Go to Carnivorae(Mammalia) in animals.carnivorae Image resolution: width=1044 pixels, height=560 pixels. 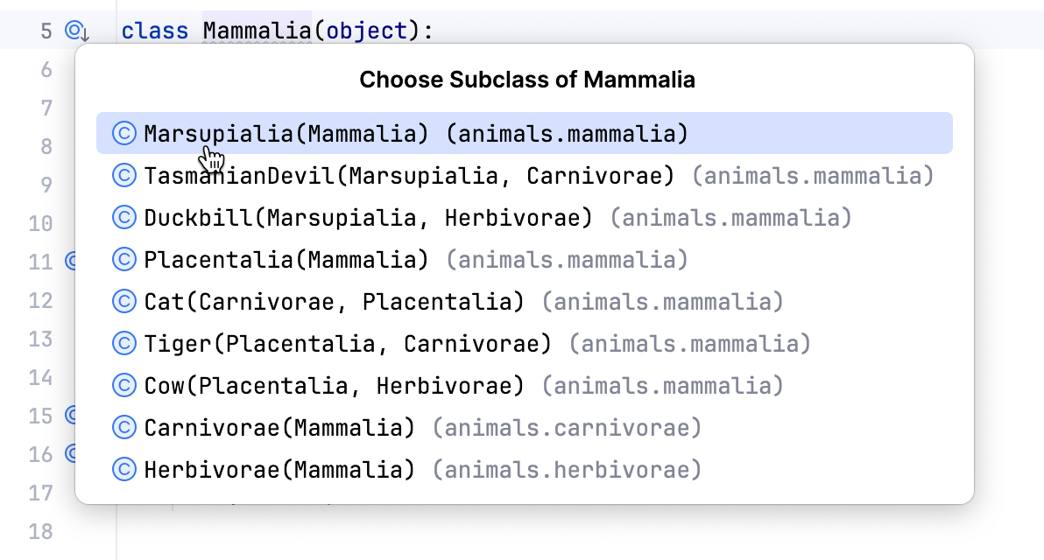pos(279,428)
